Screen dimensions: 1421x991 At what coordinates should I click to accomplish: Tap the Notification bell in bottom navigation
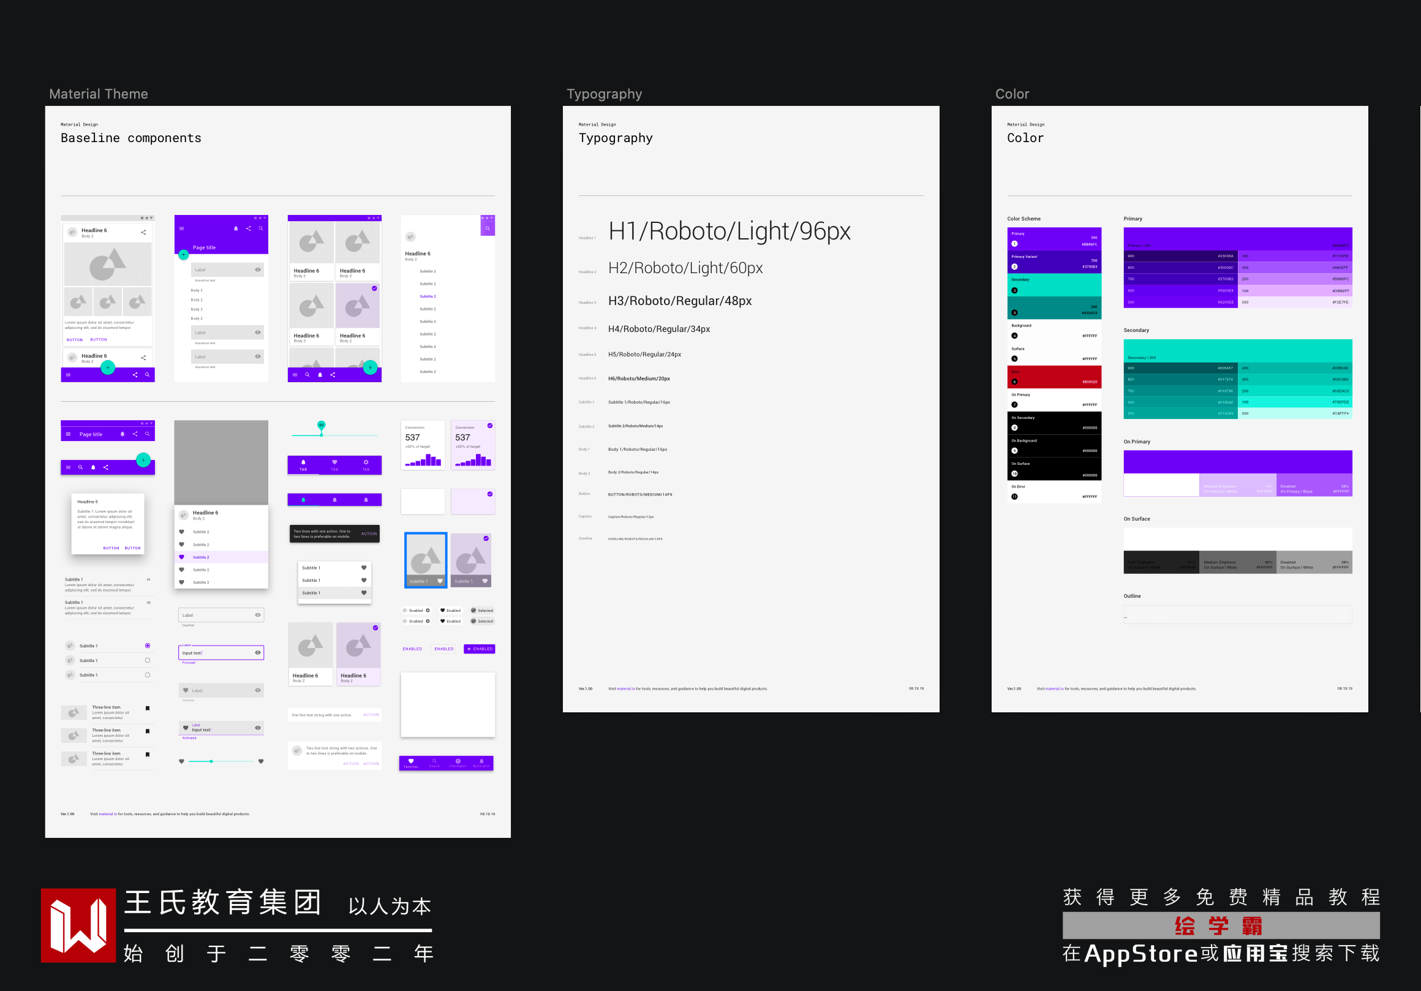(x=481, y=761)
